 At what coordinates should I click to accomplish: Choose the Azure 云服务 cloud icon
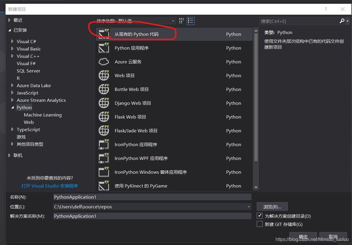tap(104, 62)
